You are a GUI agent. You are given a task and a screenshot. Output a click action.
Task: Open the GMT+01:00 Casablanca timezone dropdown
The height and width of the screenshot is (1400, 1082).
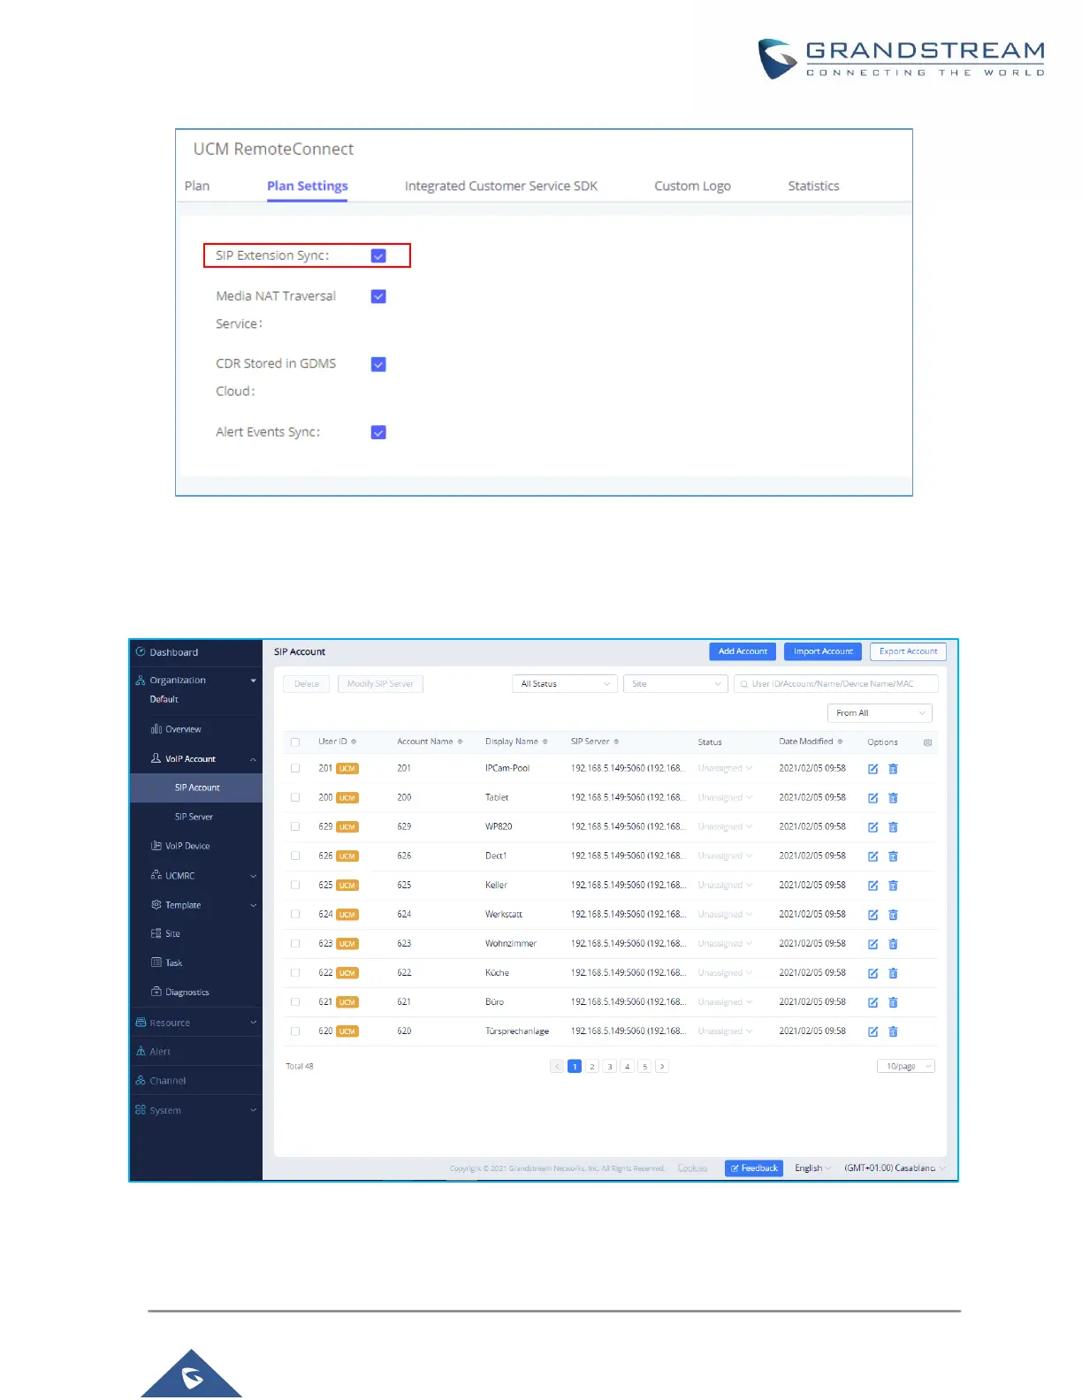894,1168
